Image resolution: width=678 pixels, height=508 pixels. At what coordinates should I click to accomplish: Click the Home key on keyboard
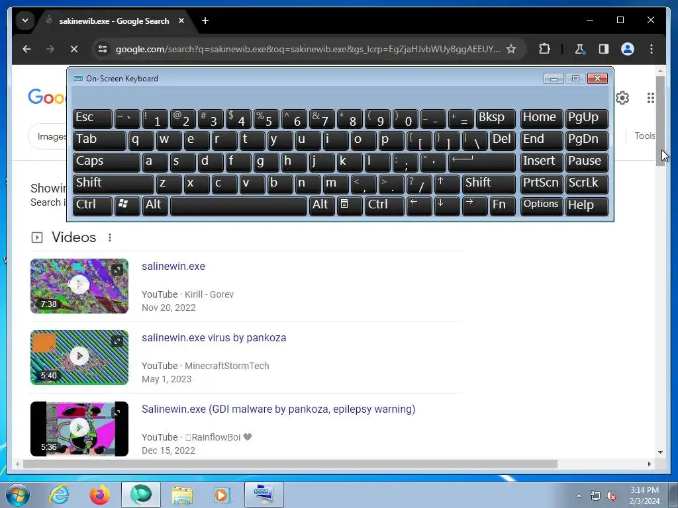tap(542, 119)
